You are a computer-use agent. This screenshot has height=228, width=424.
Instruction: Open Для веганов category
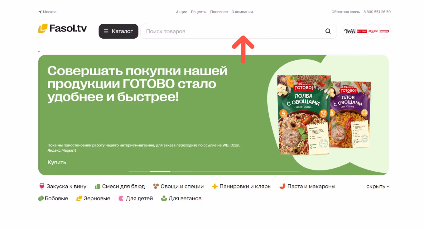181,198
